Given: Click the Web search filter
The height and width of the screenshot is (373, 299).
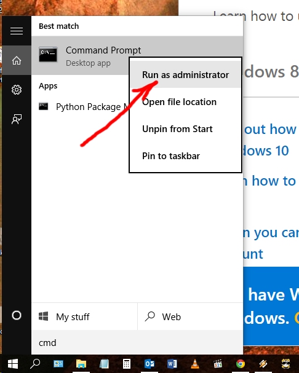Looking at the screenshot, I should click(x=190, y=316).
